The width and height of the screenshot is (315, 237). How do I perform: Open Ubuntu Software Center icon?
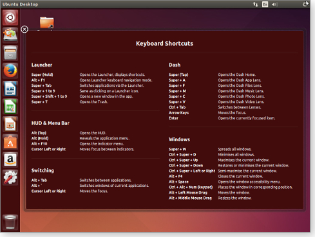pyautogui.click(x=10, y=142)
